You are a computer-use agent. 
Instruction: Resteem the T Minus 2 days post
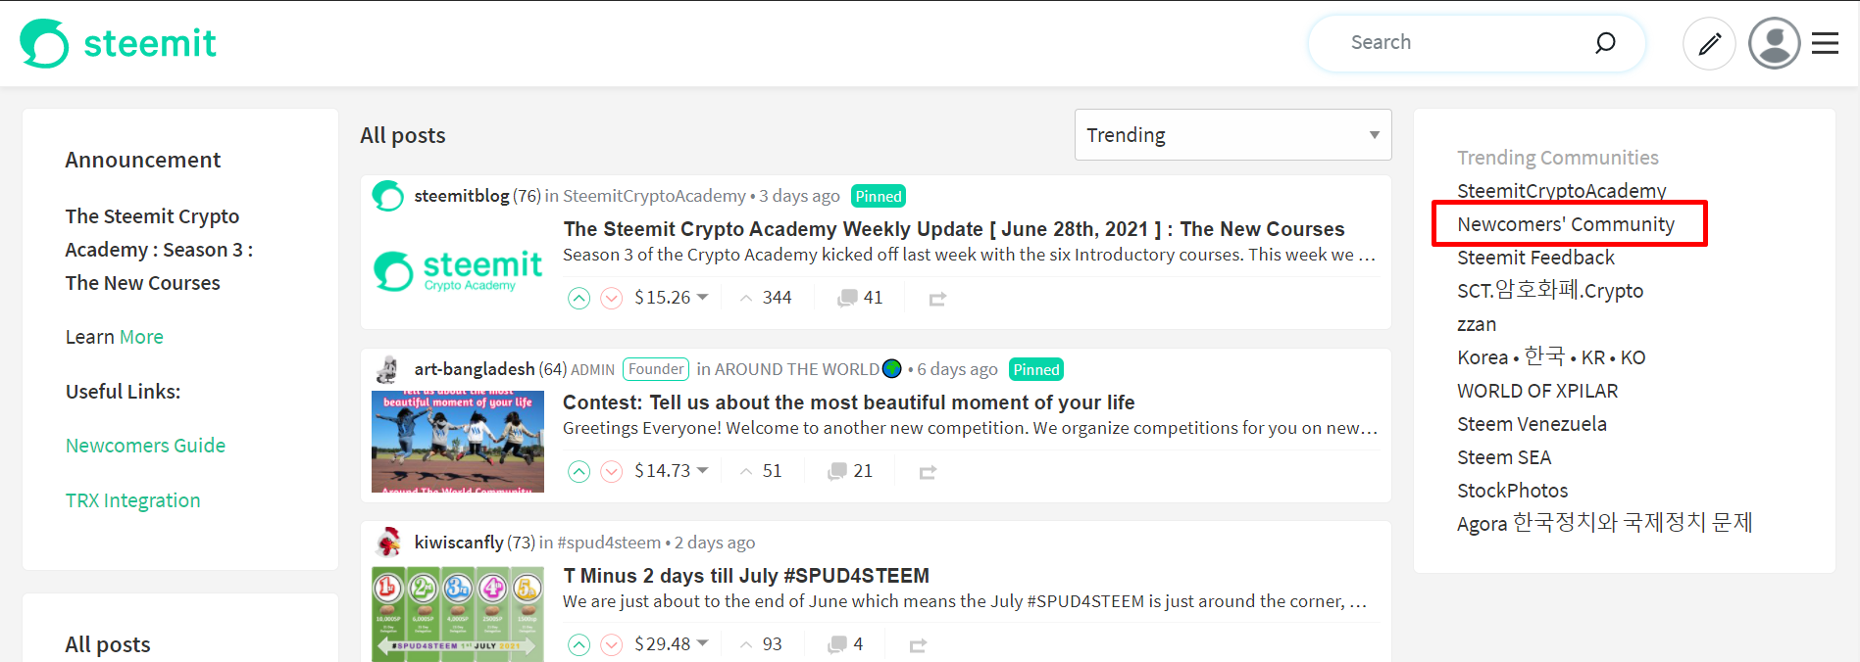pos(918,645)
